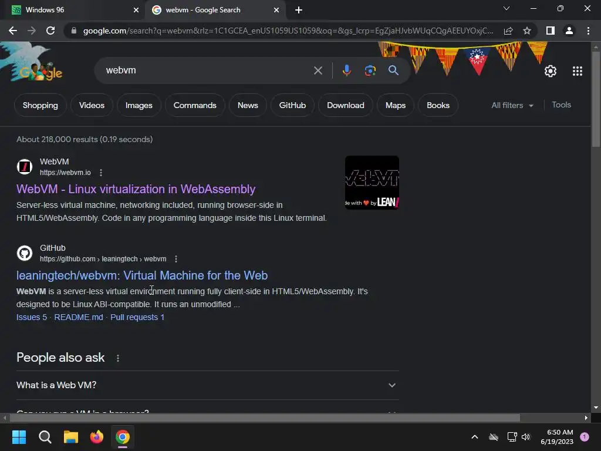Click the webvm search input field

point(207,70)
